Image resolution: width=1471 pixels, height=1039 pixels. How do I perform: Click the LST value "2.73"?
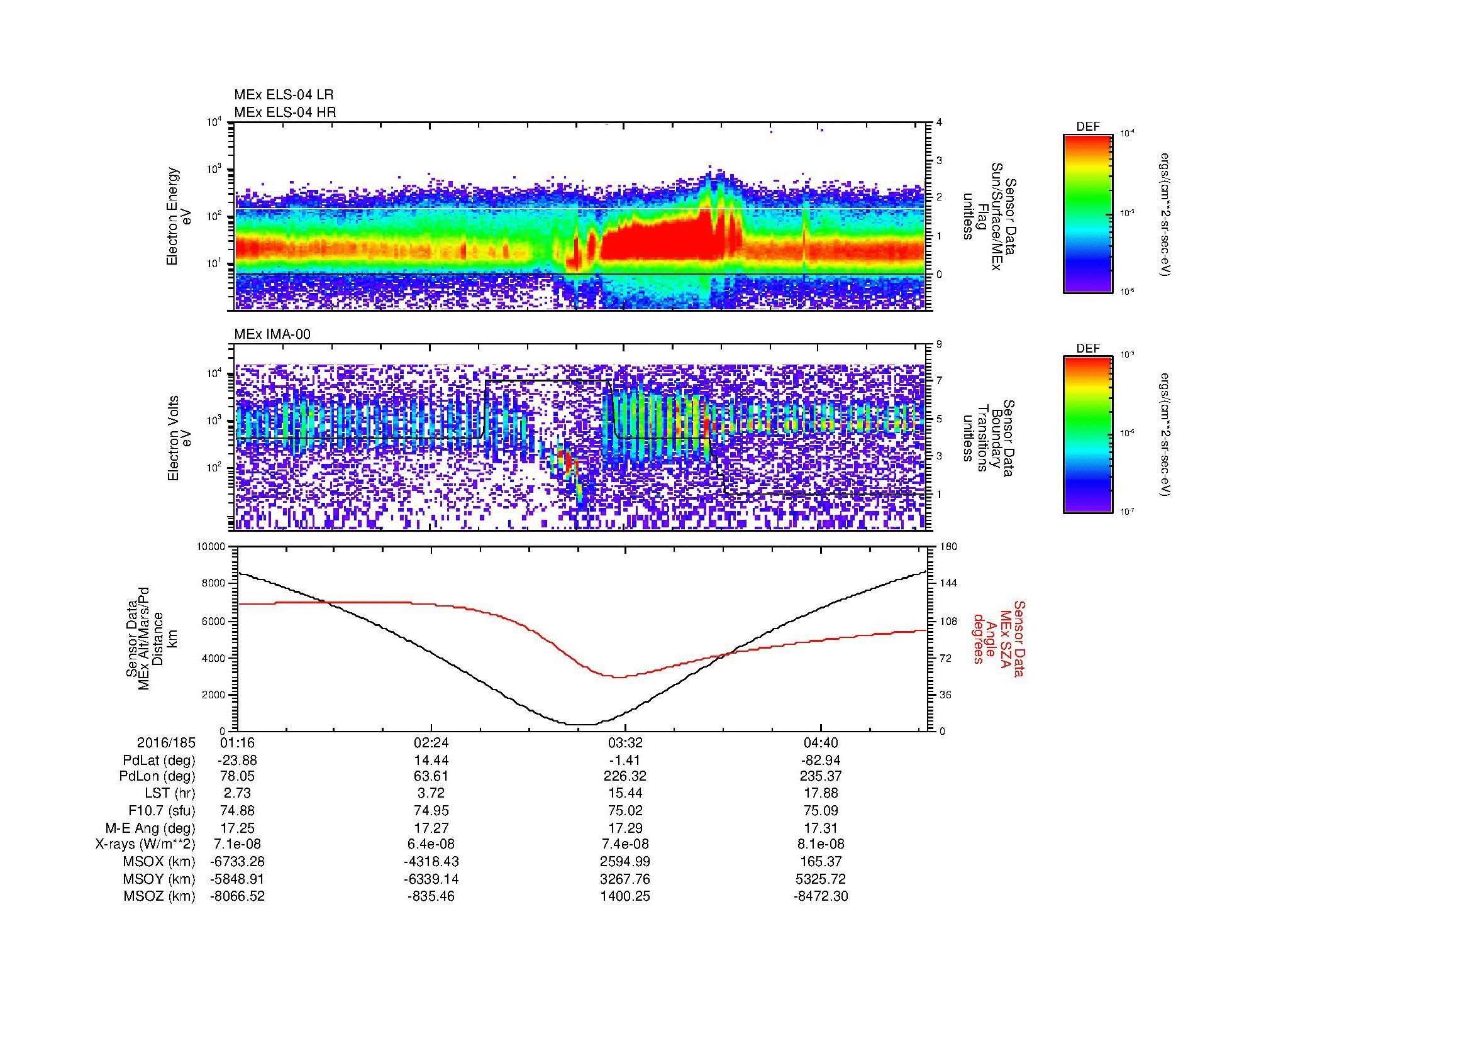pos(237,793)
